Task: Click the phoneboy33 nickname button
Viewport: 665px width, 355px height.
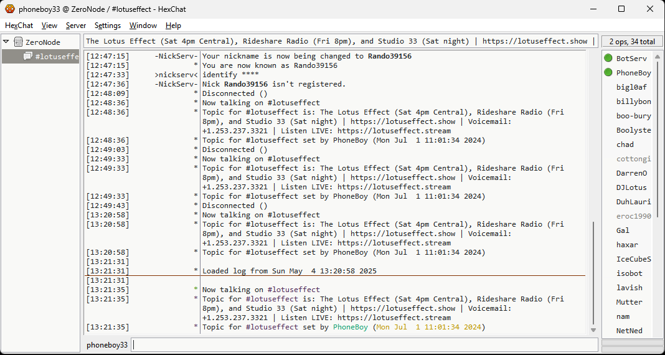Action: point(107,344)
